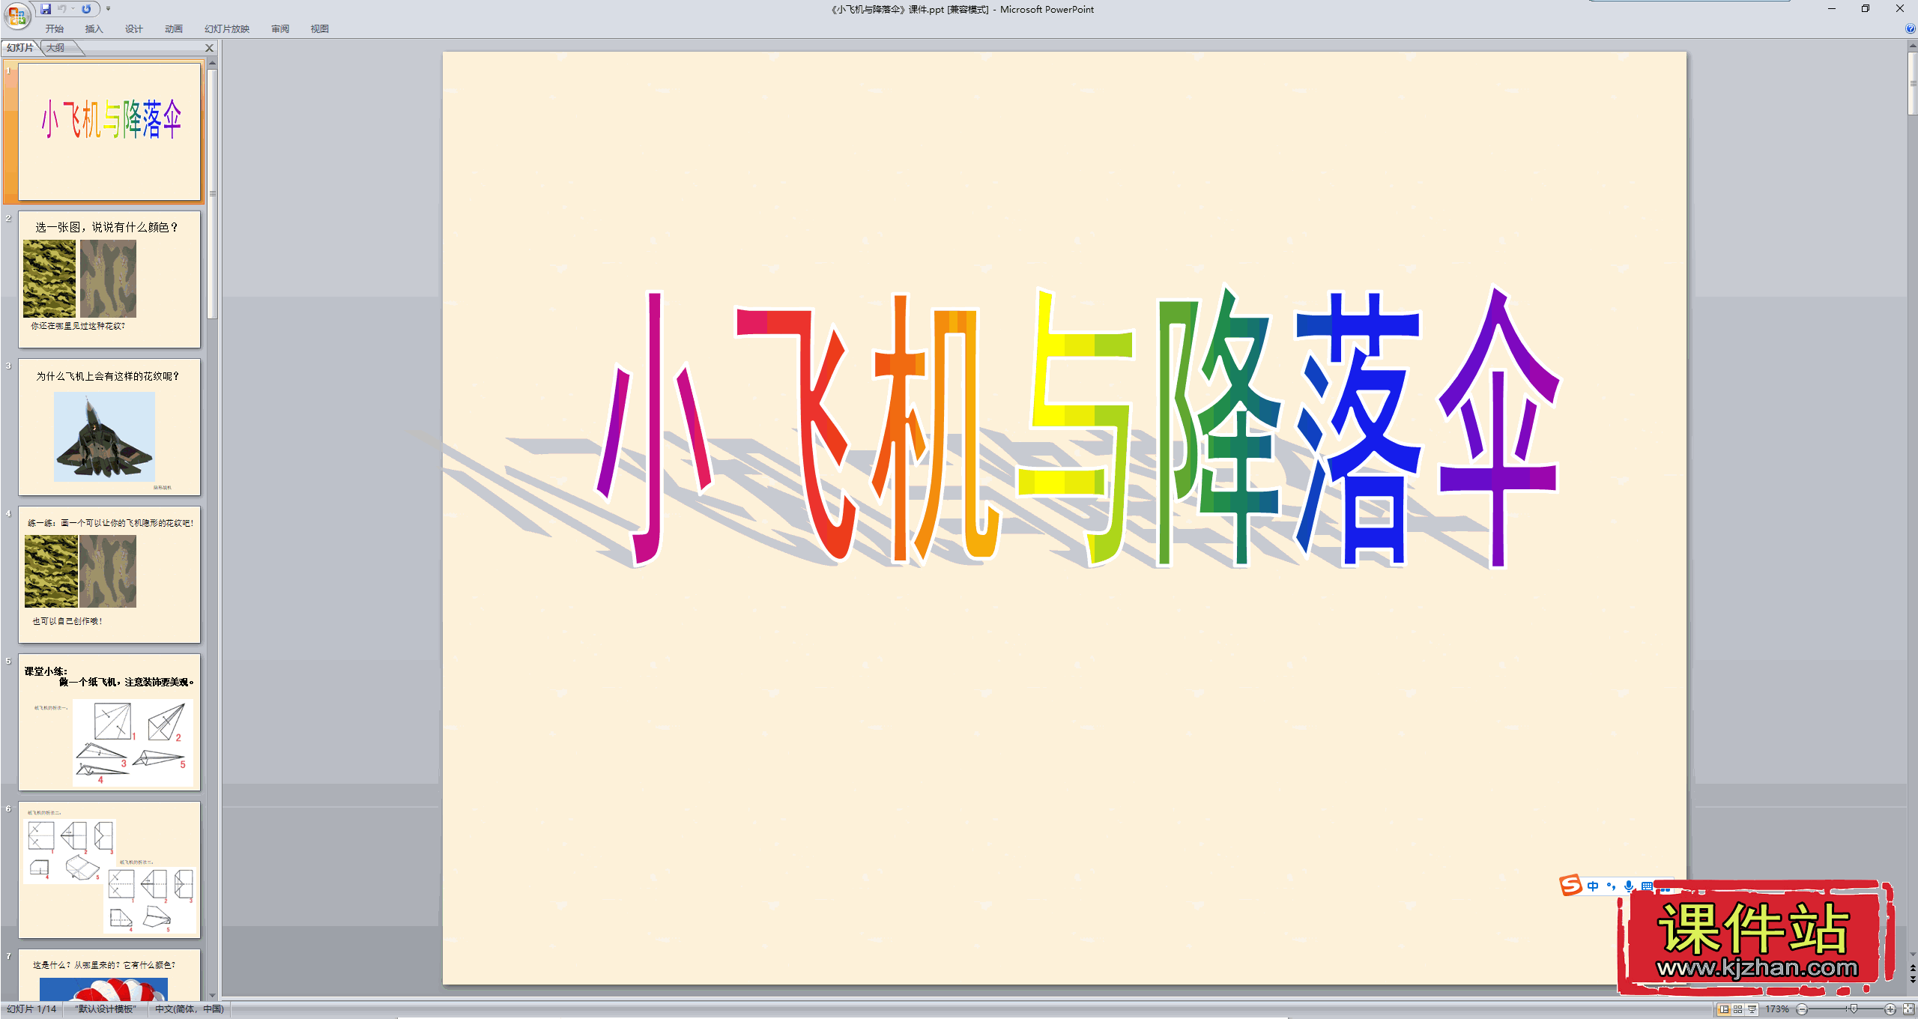Open the undo history dropdown arrow
Viewport: 1918px width, 1019px height.
(x=73, y=9)
